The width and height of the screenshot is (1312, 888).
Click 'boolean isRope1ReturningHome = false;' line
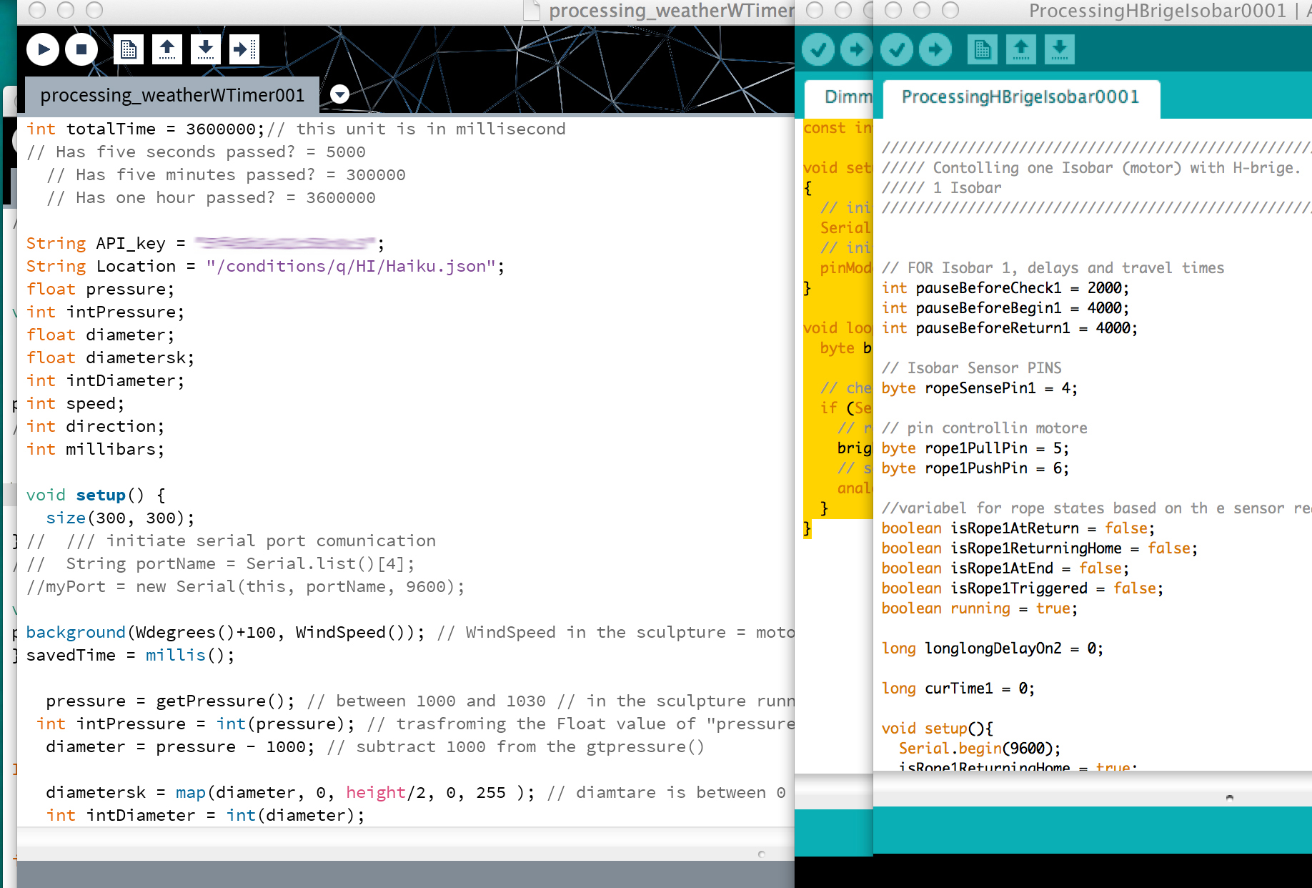click(x=1039, y=548)
